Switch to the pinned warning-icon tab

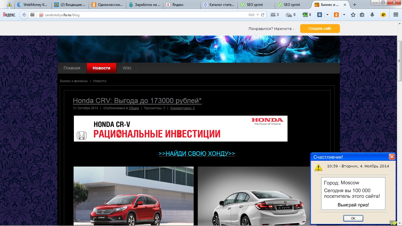(9, 5)
